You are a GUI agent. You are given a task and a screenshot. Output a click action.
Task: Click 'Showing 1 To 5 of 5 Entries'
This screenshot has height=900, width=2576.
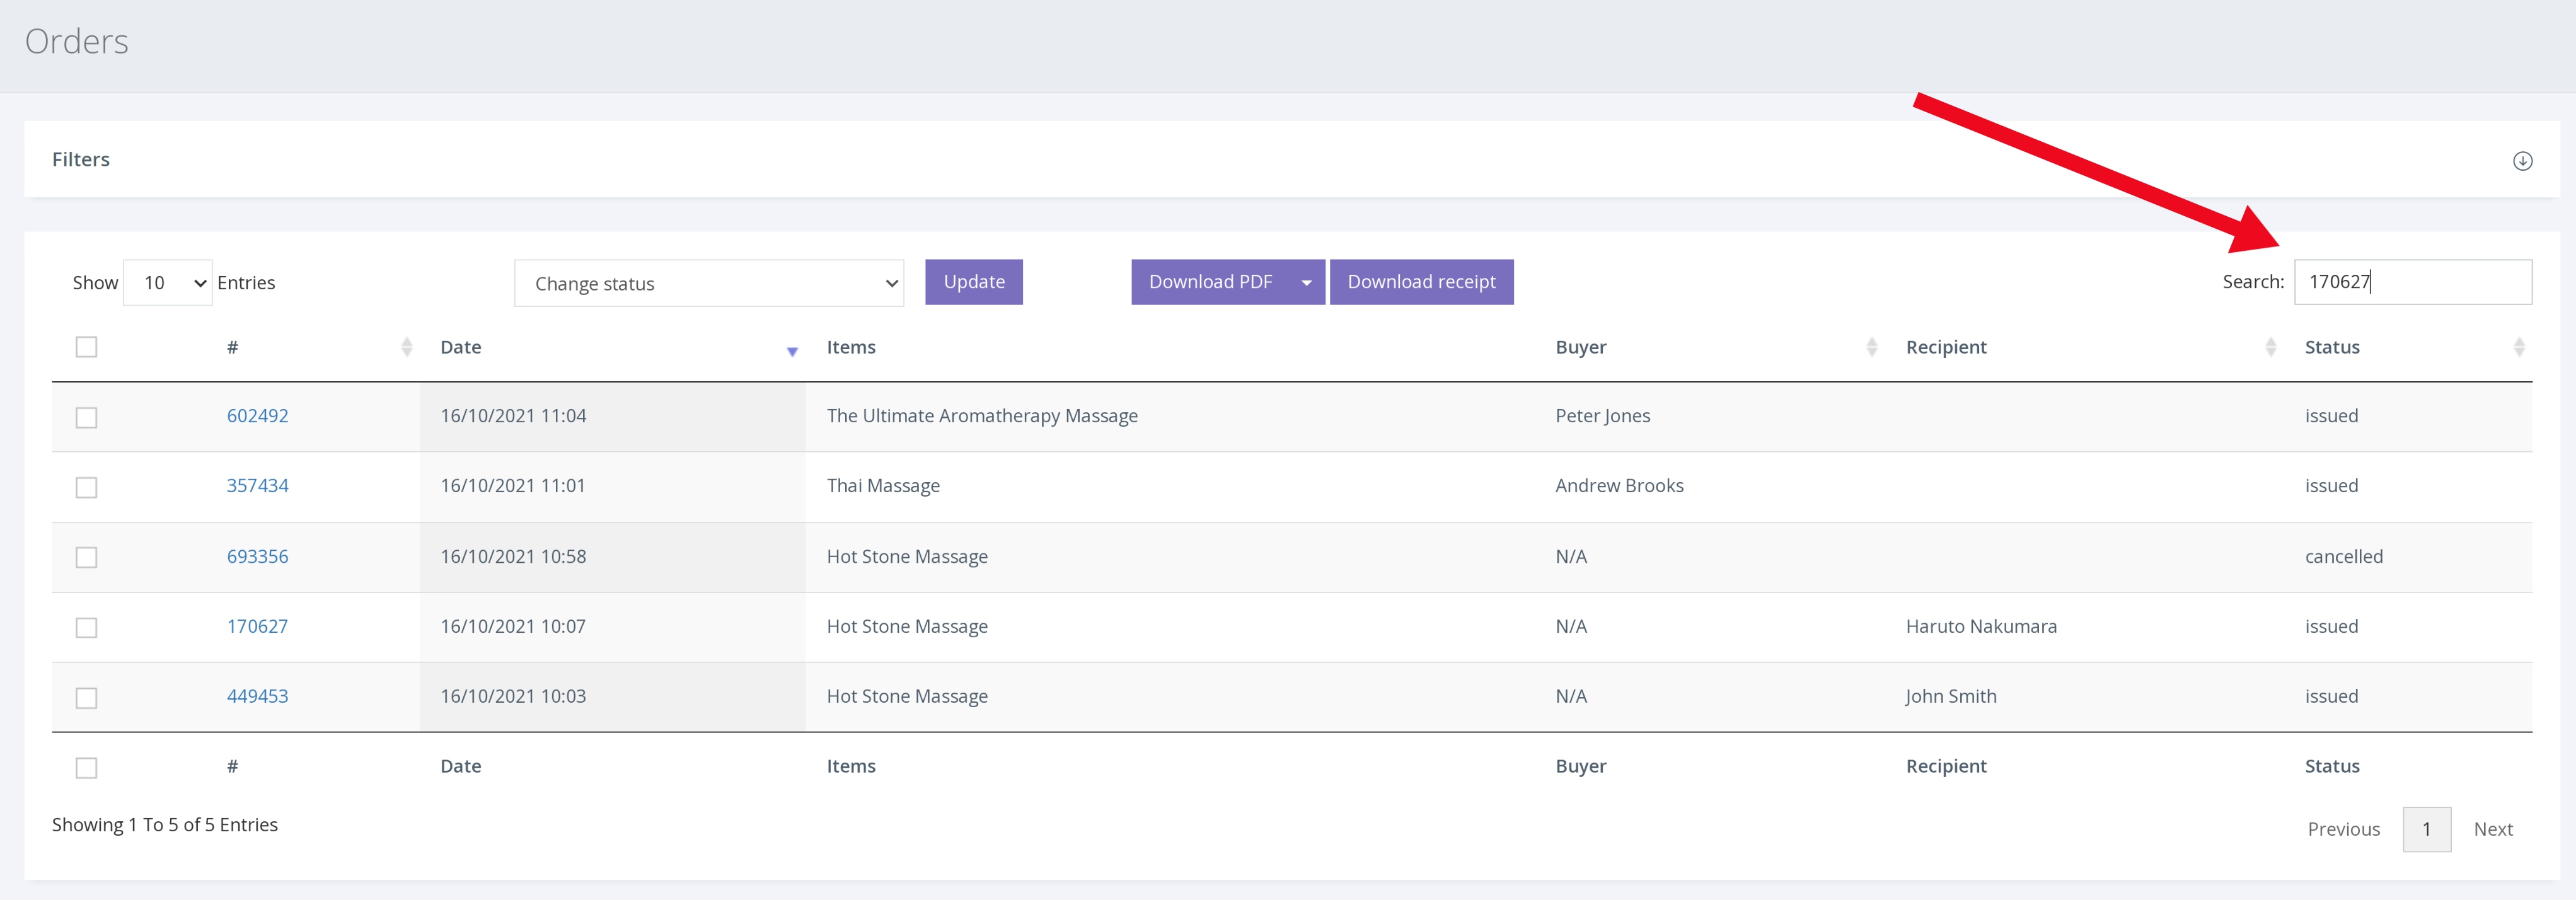click(165, 825)
